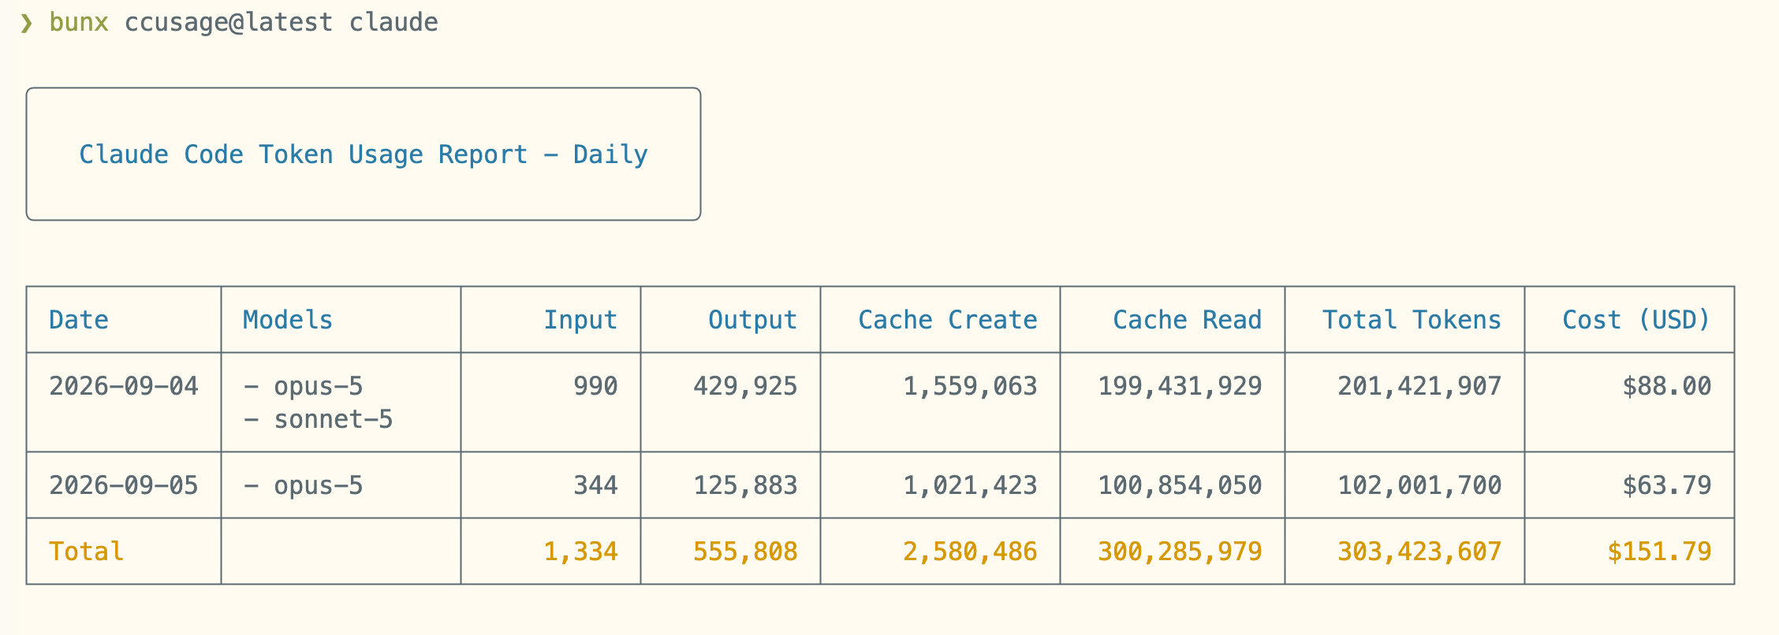Click the Total row label

tap(87, 551)
